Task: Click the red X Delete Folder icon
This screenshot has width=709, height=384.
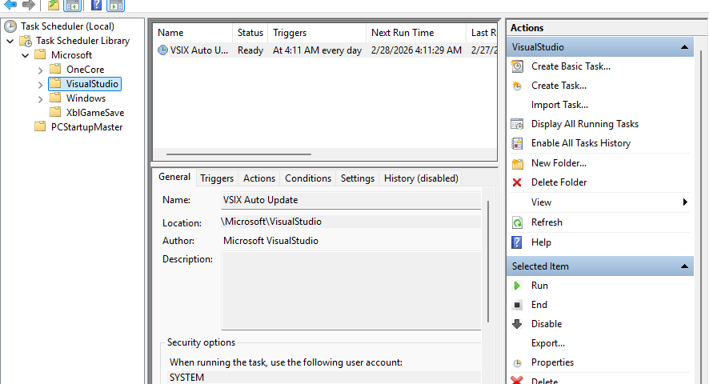Action: coord(517,182)
